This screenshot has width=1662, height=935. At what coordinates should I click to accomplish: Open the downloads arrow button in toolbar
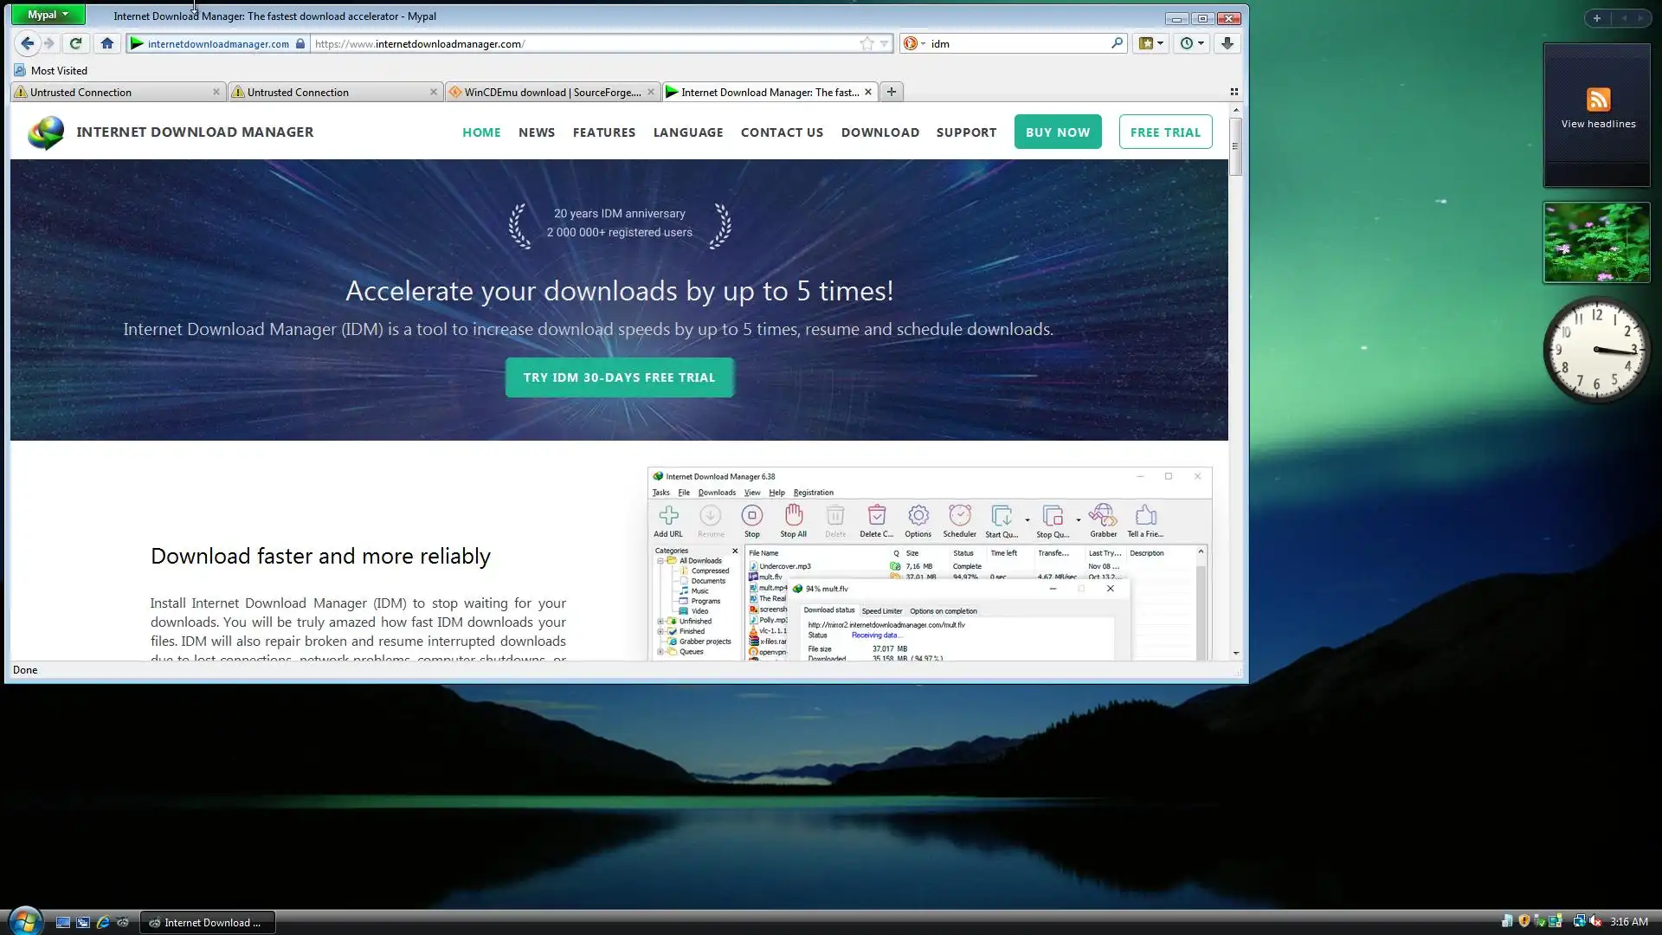[x=1227, y=43]
